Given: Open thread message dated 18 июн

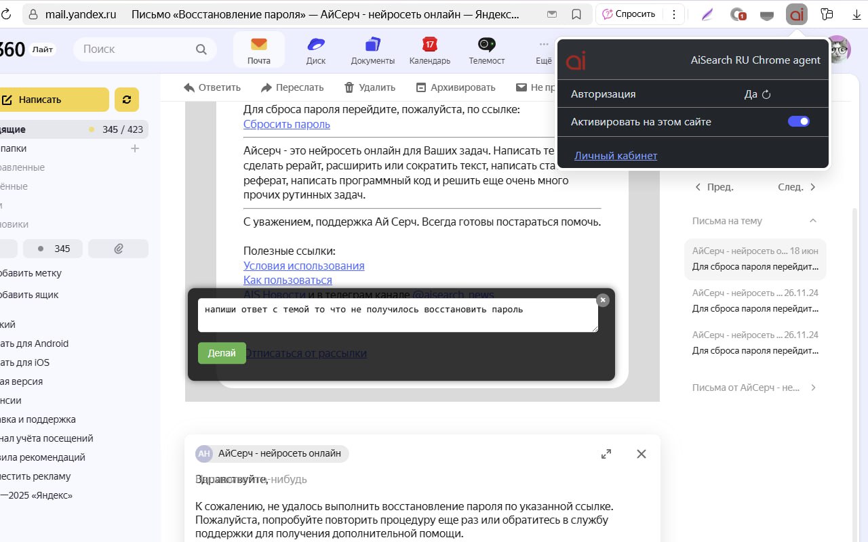Looking at the screenshot, I should [x=755, y=259].
